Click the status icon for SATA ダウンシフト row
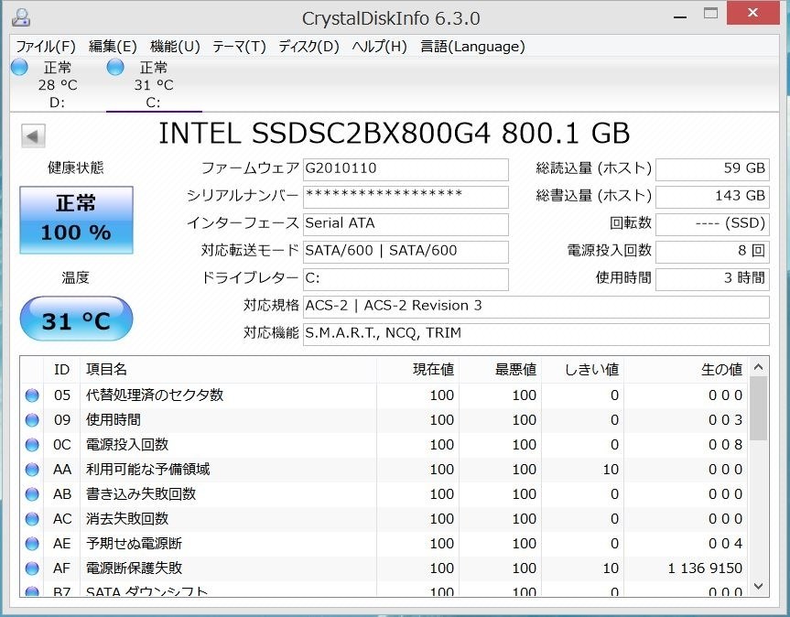The height and width of the screenshot is (617, 790). coord(31,591)
